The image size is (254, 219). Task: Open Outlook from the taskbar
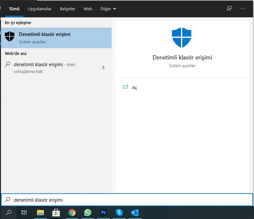pyautogui.click(x=135, y=213)
